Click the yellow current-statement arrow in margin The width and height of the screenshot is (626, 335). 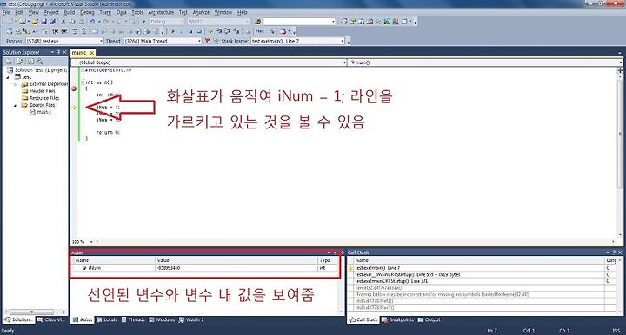tap(74, 107)
